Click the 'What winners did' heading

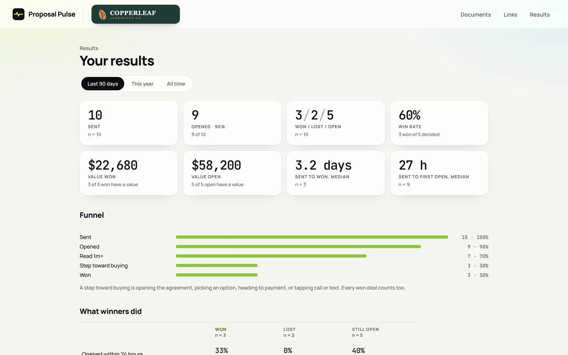(x=110, y=311)
